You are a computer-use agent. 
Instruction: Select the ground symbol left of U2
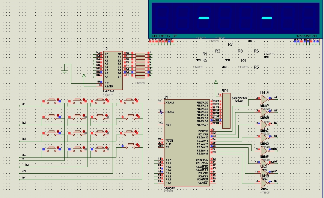[65, 67]
